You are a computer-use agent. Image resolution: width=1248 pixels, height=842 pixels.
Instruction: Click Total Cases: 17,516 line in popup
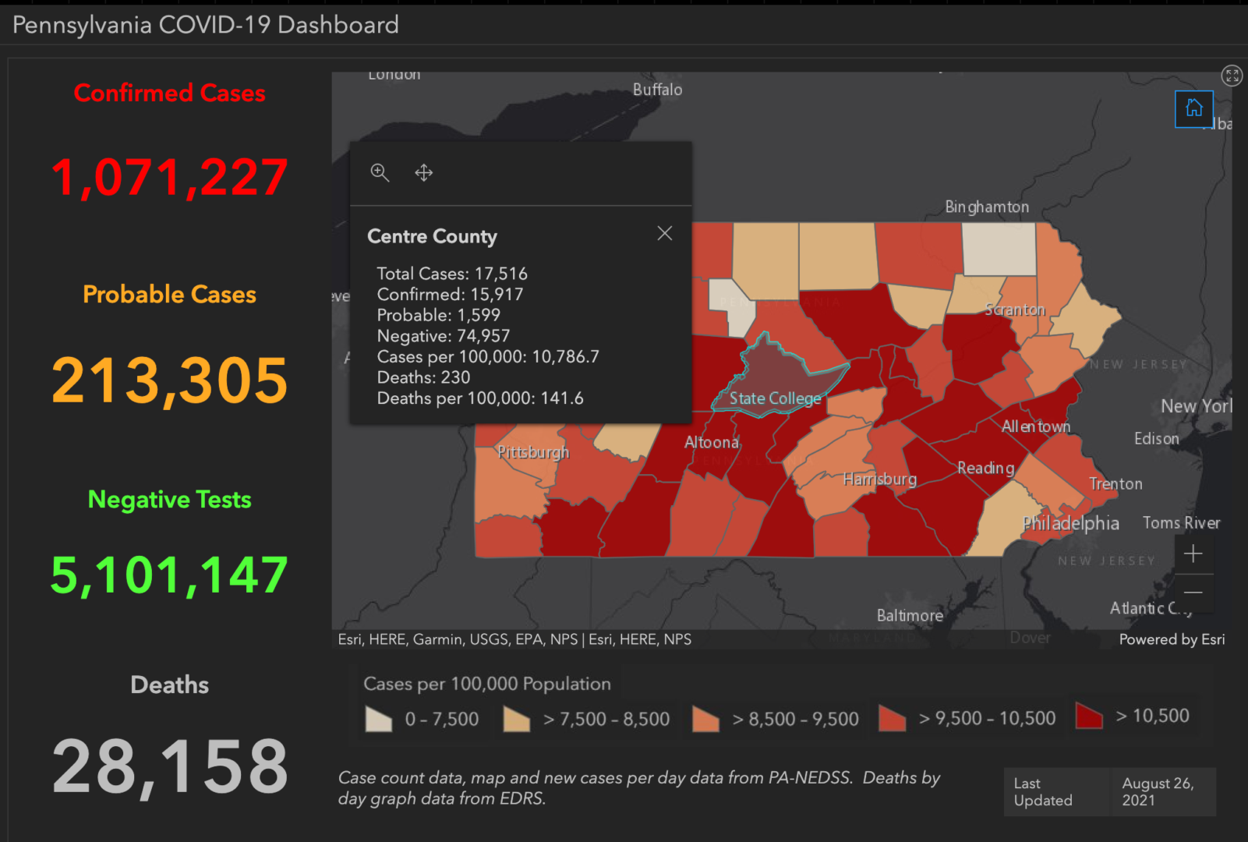(452, 274)
